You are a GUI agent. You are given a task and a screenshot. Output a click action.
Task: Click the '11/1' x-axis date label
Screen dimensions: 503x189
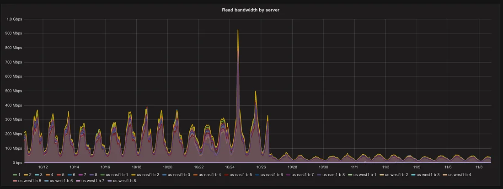[x=354, y=167]
